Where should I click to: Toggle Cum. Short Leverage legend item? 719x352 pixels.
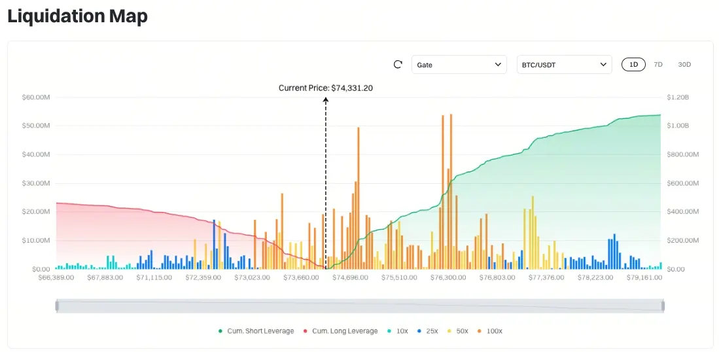tap(256, 331)
